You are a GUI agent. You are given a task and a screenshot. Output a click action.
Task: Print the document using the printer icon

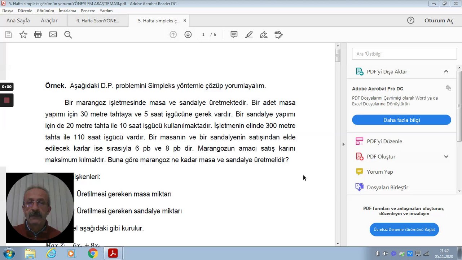click(38, 35)
